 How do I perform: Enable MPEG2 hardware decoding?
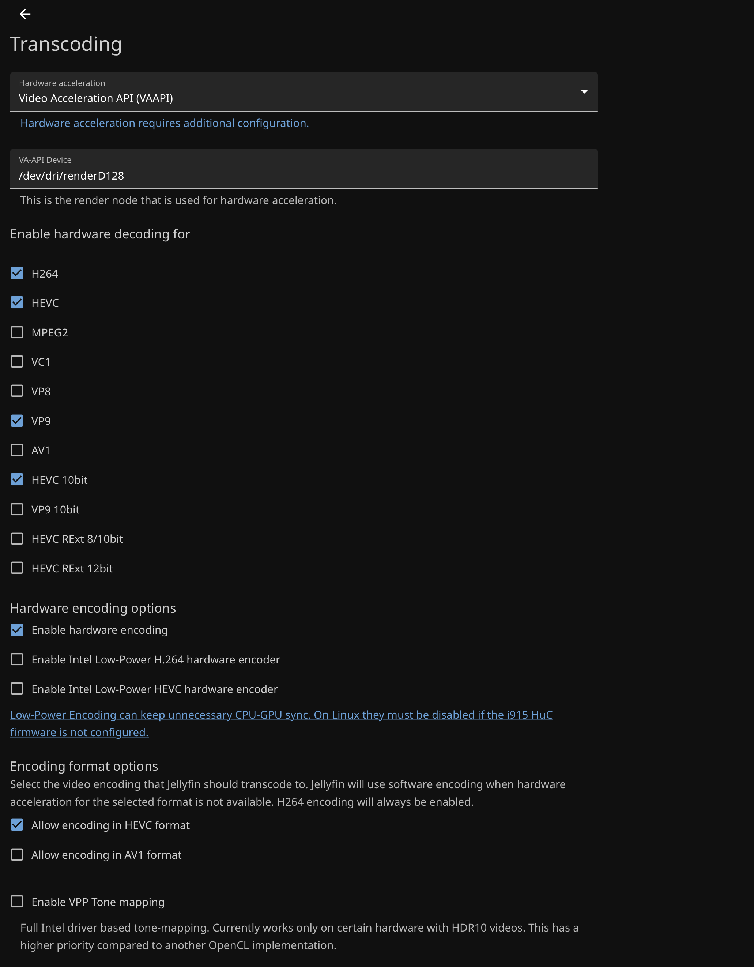[x=17, y=332]
